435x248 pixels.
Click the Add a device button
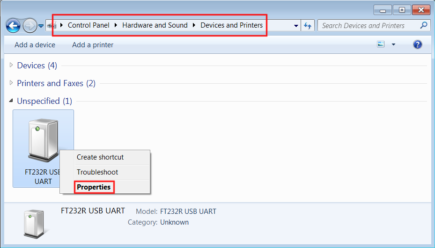coord(35,45)
